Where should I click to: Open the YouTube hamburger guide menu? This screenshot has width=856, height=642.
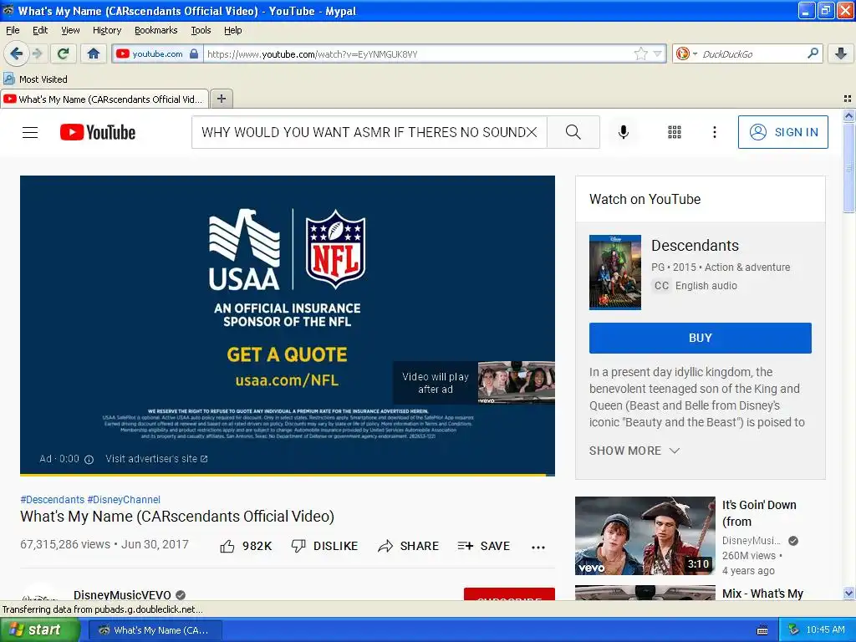[30, 132]
